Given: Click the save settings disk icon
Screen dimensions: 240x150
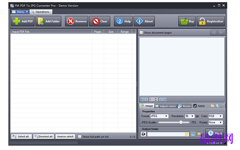Looking at the screenshot, I should pyautogui.click(x=217, y=106).
